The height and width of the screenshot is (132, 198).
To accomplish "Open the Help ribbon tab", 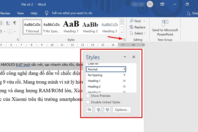I will pos(34,13).
